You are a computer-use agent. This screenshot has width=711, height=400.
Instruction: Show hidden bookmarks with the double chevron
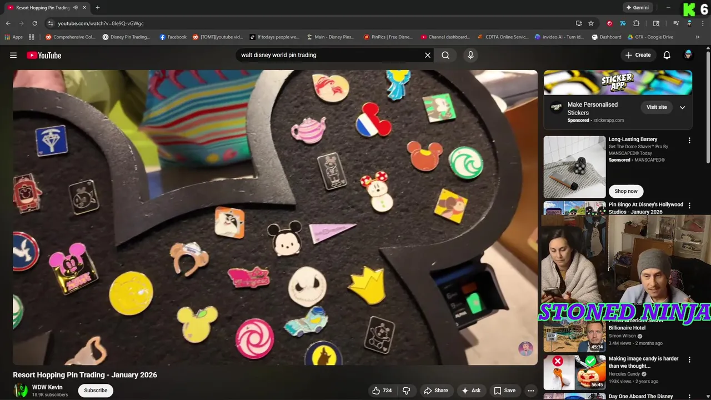698,37
